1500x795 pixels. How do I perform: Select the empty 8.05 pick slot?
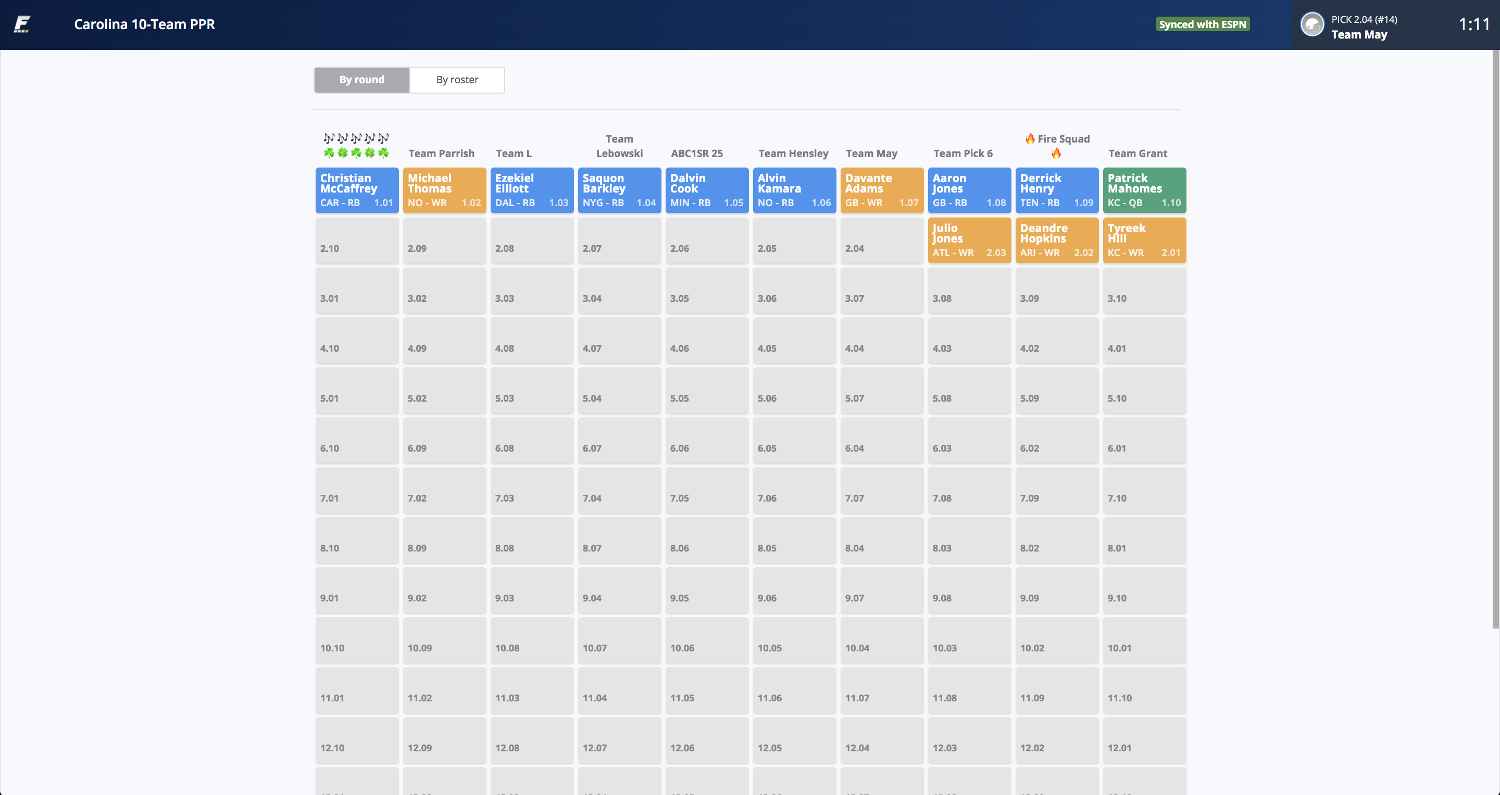[x=794, y=540]
